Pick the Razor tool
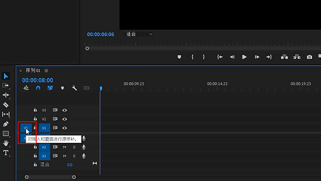321x181 pixels. (6, 104)
